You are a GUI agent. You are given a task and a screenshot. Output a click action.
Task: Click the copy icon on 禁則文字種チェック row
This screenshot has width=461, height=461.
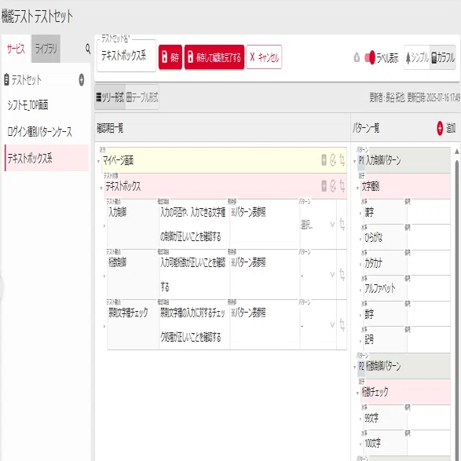[x=342, y=325]
